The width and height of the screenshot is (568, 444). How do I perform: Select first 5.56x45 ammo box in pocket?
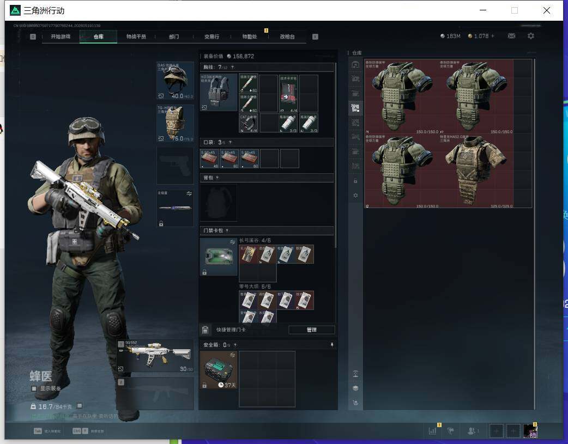(209, 159)
